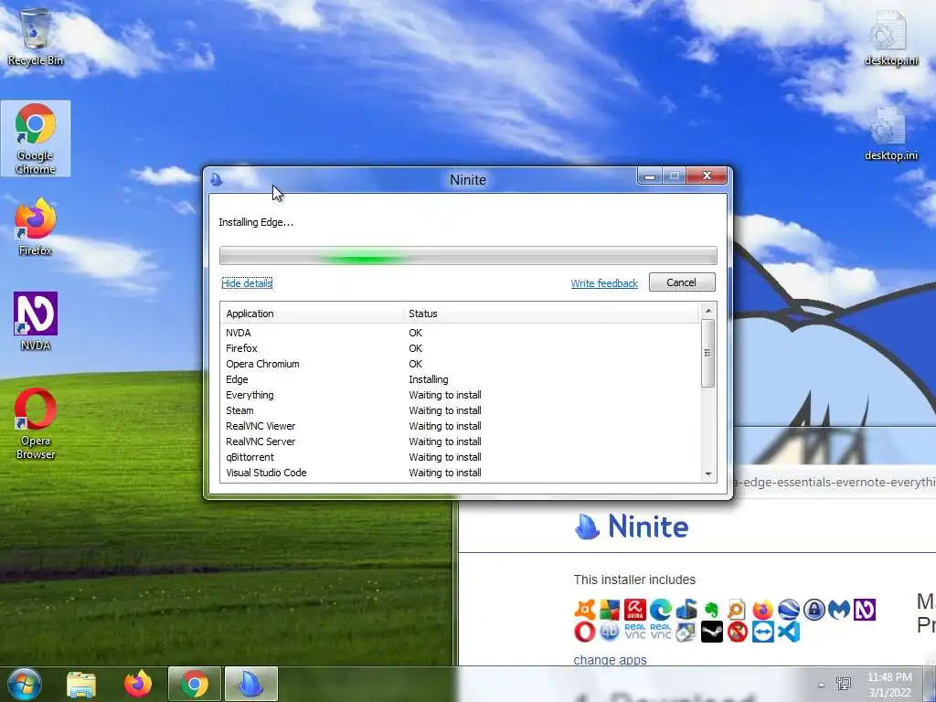Click the up arrow of details scrollbar
The image size is (936, 702).
[708, 311]
